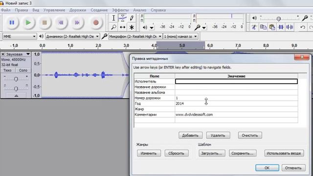Viewport: 313px width, 176px height.
Task: Click the Добавить button
Action: pyautogui.click(x=190, y=135)
